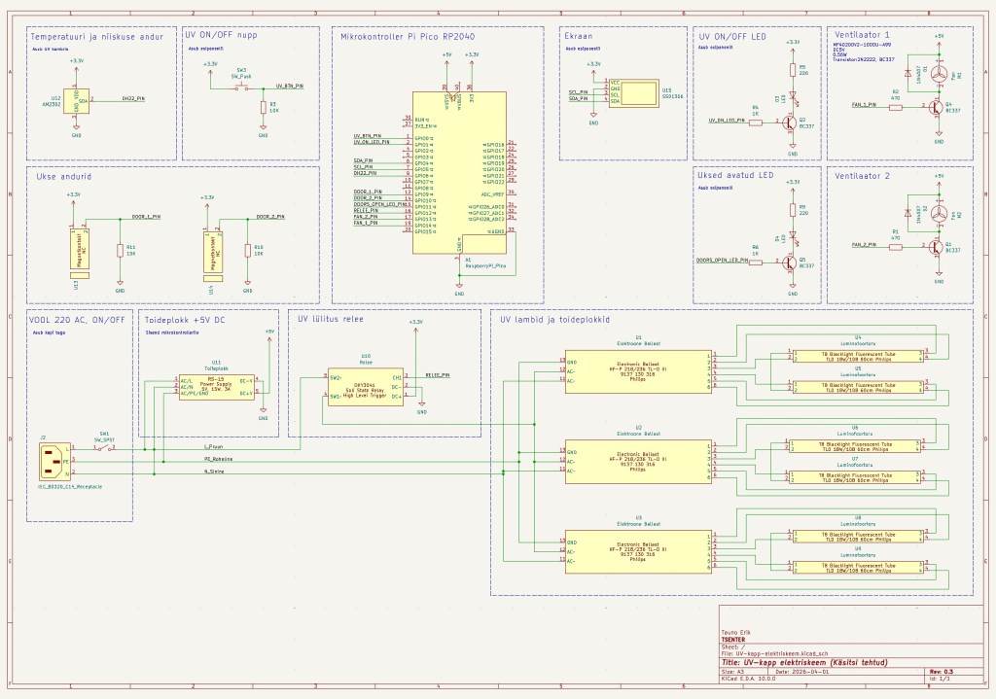This screenshot has width=996, height=699.
Task: Select LED D4 in Uksed avatud LED section
Action: [x=793, y=235]
